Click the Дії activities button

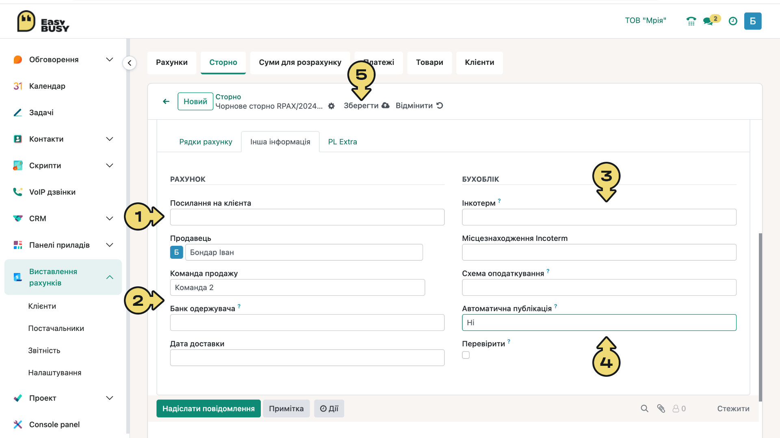[x=329, y=408]
